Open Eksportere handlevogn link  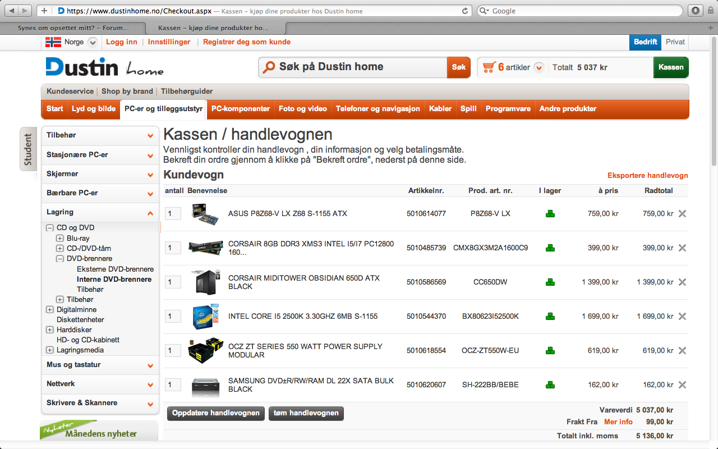(648, 176)
